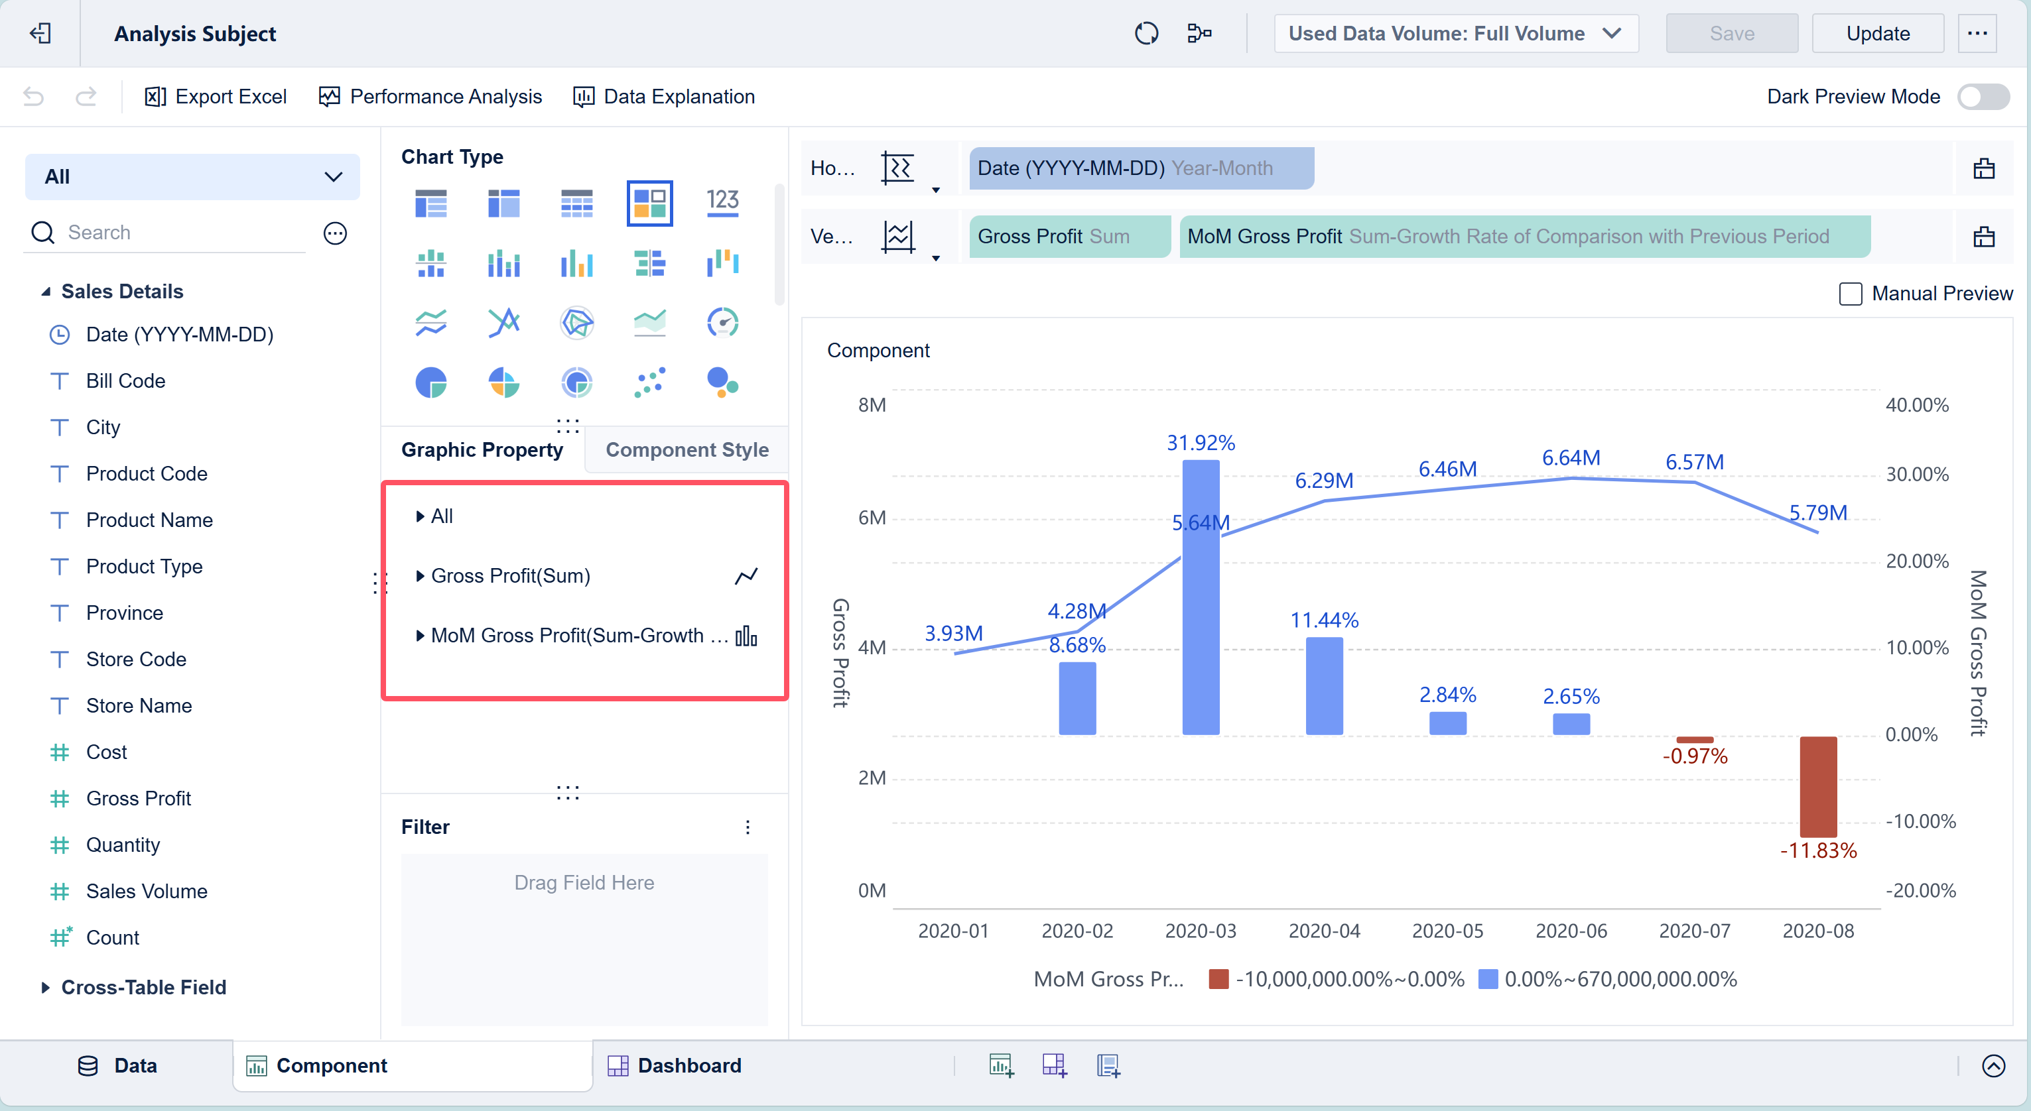The height and width of the screenshot is (1111, 2031).
Task: Select the custom chart type icon
Action: tap(649, 204)
